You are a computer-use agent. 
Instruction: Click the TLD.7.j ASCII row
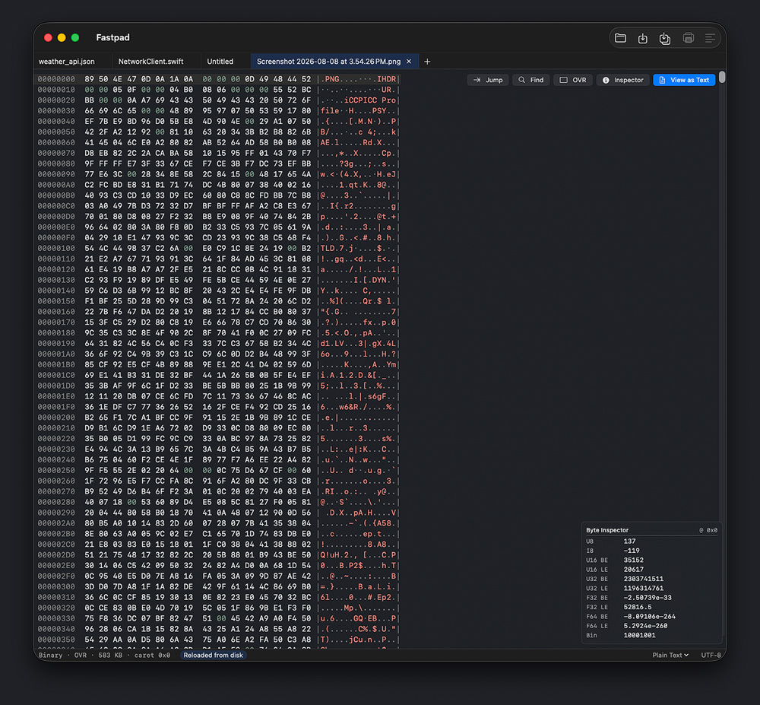[358, 248]
